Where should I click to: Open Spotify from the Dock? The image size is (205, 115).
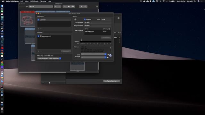[x=2, y=65]
